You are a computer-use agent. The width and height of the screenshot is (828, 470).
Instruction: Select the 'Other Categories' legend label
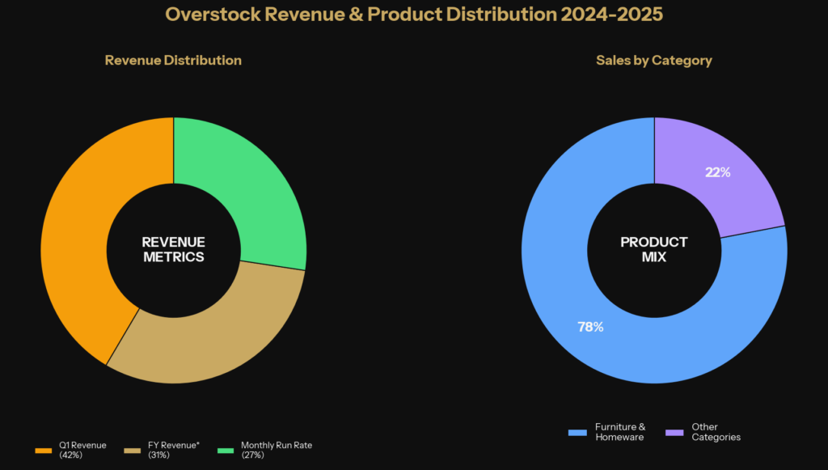[716, 432]
